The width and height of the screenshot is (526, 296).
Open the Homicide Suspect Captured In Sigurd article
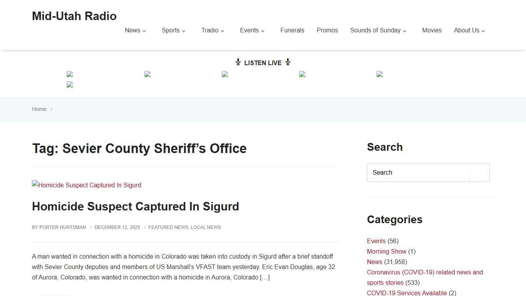coord(136,206)
